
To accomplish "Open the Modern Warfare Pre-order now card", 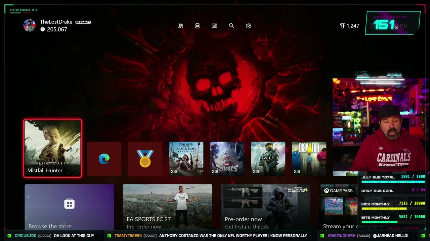I will click(x=265, y=207).
